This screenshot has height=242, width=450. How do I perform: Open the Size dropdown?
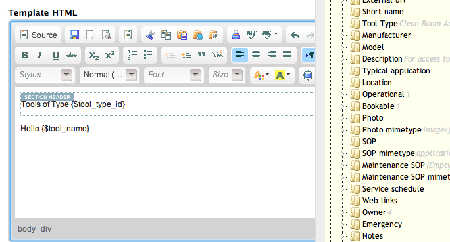click(227, 75)
